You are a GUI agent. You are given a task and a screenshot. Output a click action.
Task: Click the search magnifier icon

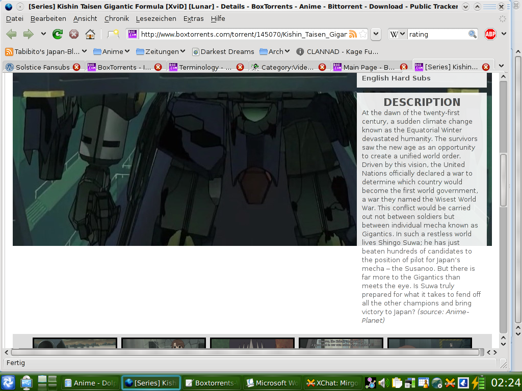(x=473, y=34)
